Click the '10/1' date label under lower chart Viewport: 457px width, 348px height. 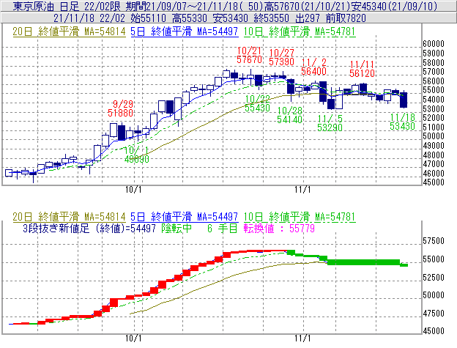133,338
